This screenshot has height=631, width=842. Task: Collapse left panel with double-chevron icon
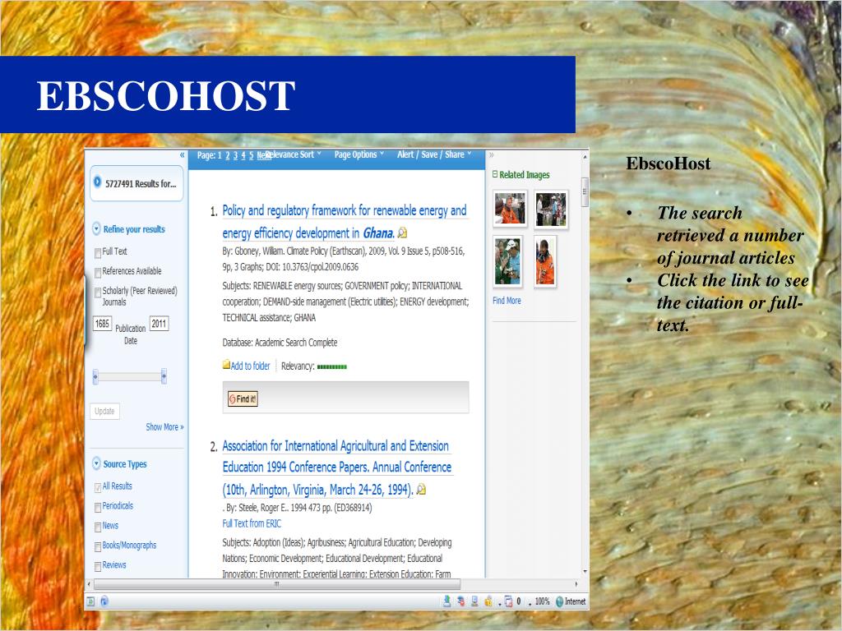pyautogui.click(x=182, y=155)
